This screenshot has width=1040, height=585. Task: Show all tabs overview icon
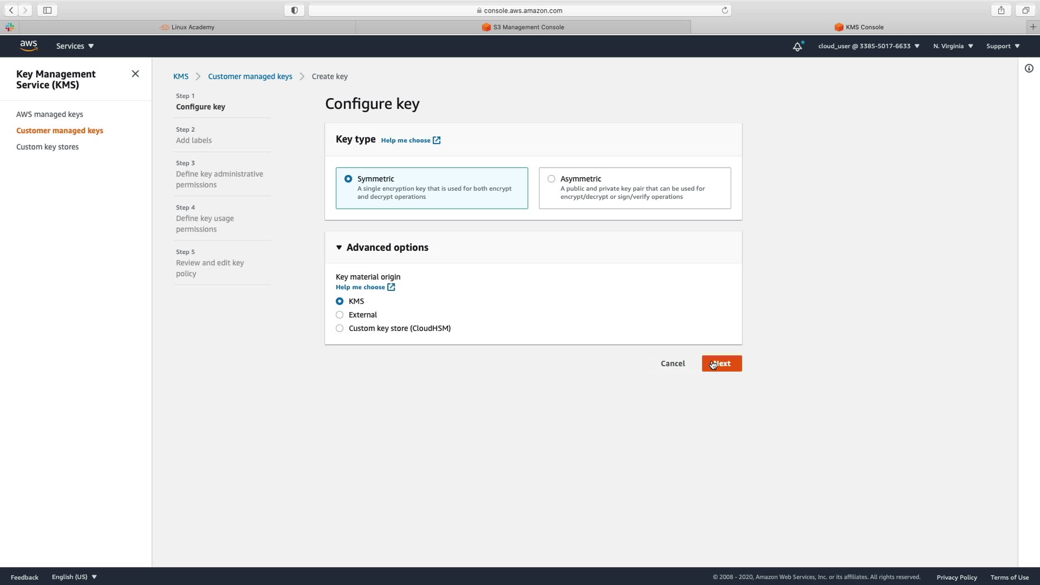pyautogui.click(x=1026, y=10)
